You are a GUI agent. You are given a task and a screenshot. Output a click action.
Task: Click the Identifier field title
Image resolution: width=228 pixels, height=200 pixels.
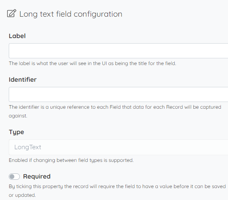coord(23,80)
